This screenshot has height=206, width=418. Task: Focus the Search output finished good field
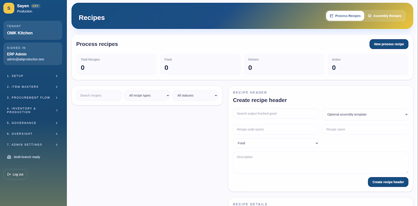pyautogui.click(x=276, y=114)
